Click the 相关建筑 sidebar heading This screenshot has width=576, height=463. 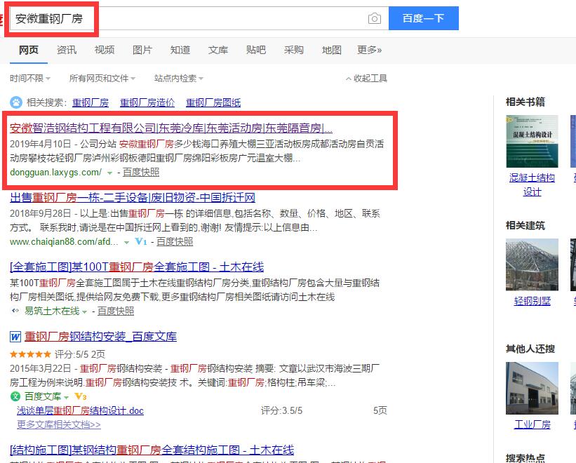525,225
